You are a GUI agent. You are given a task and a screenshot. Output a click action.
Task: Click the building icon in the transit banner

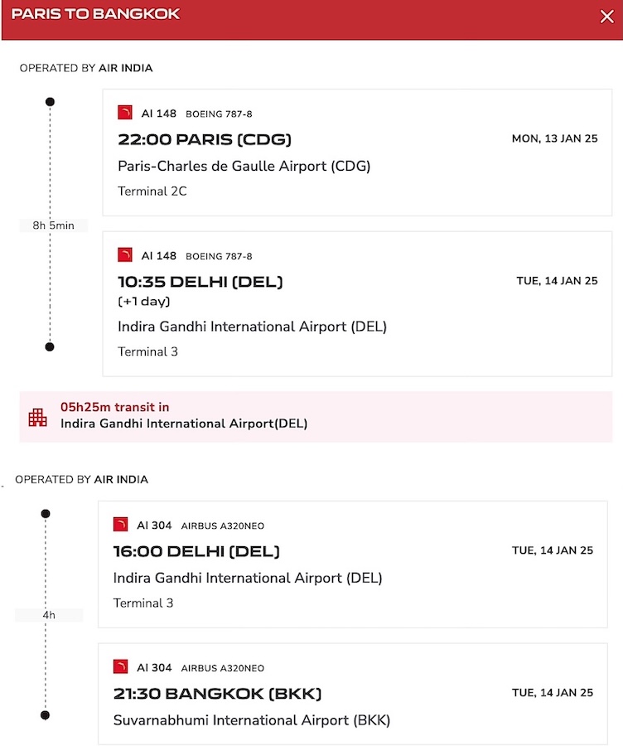37,417
